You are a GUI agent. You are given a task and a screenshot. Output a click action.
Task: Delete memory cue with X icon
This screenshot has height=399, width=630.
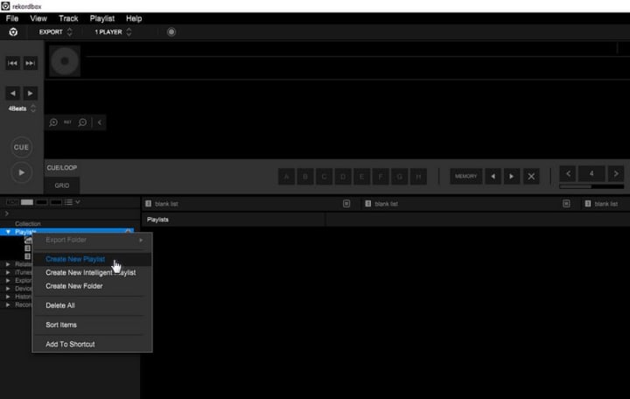(x=531, y=177)
